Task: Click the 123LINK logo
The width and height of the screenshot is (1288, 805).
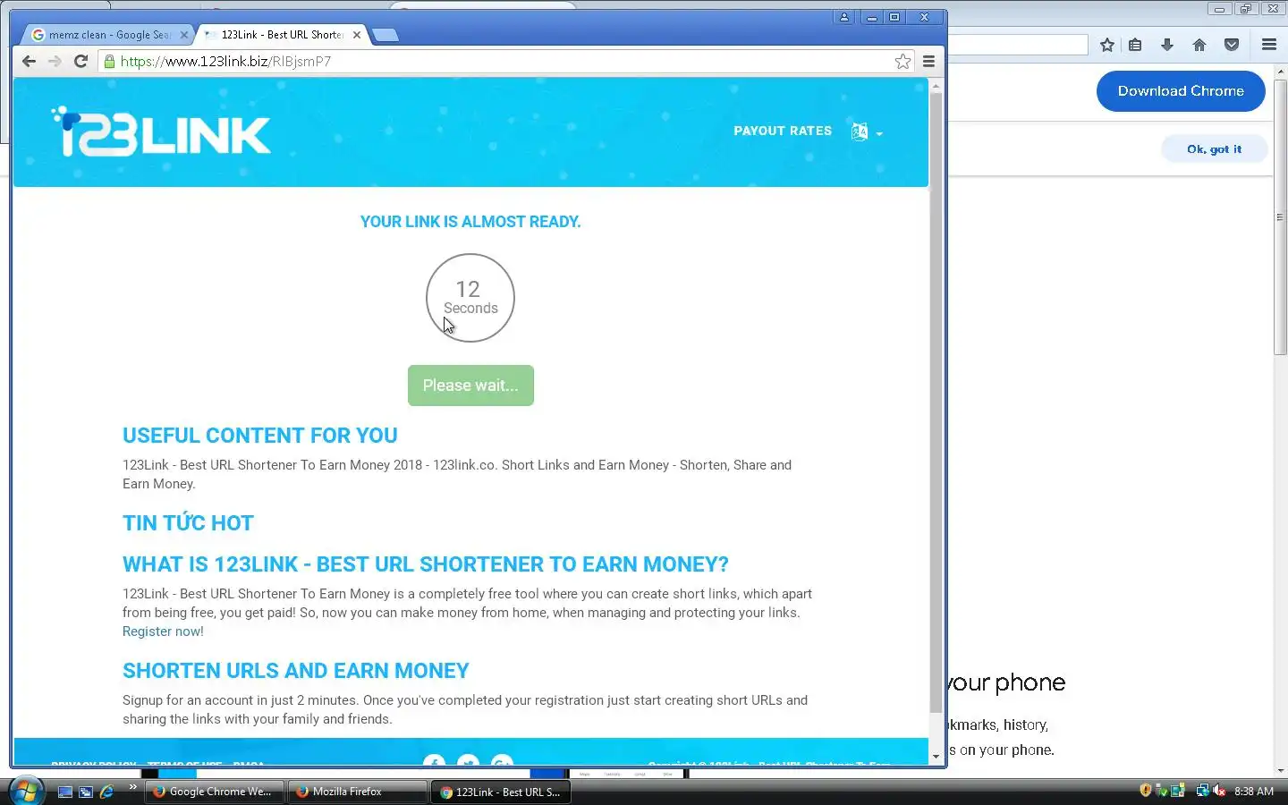Action: [161, 132]
